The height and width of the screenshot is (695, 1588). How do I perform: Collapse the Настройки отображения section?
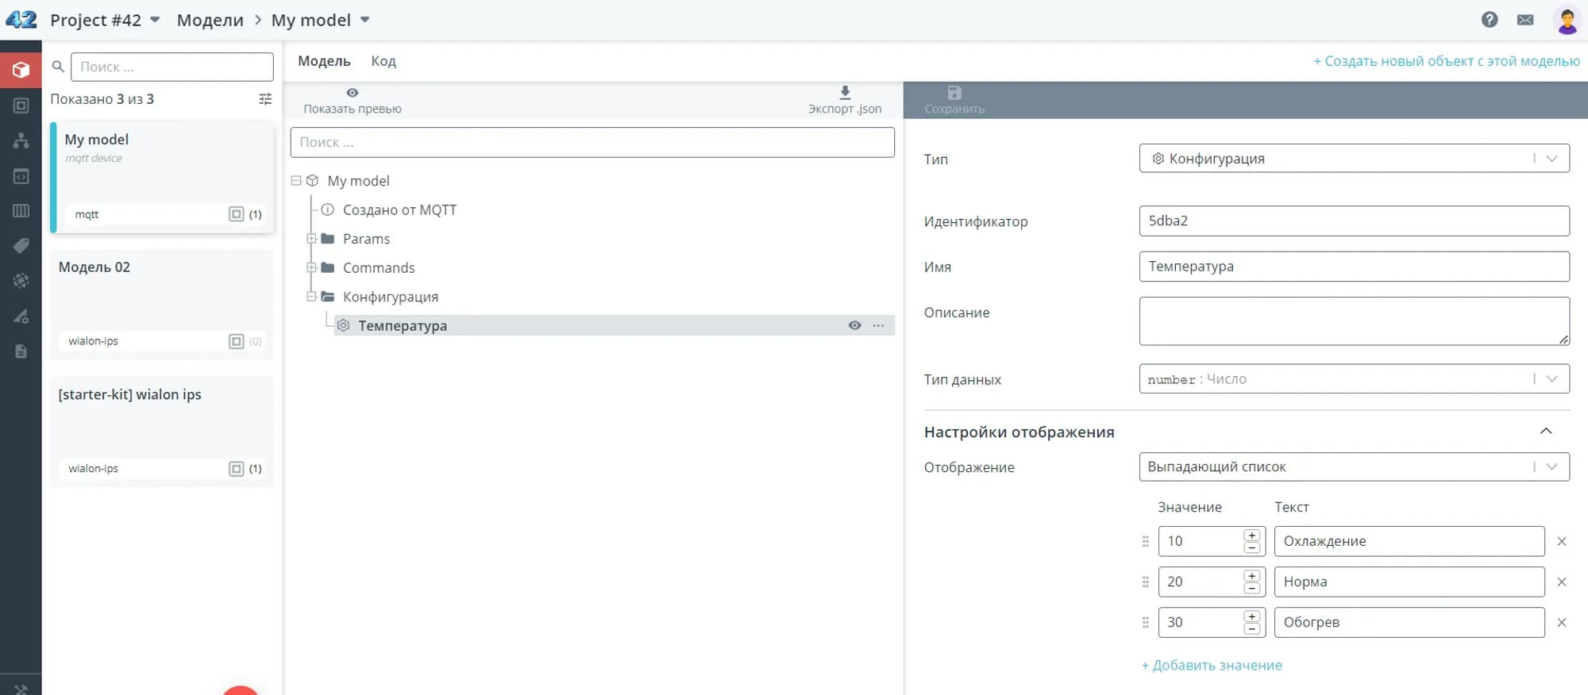[x=1545, y=432]
